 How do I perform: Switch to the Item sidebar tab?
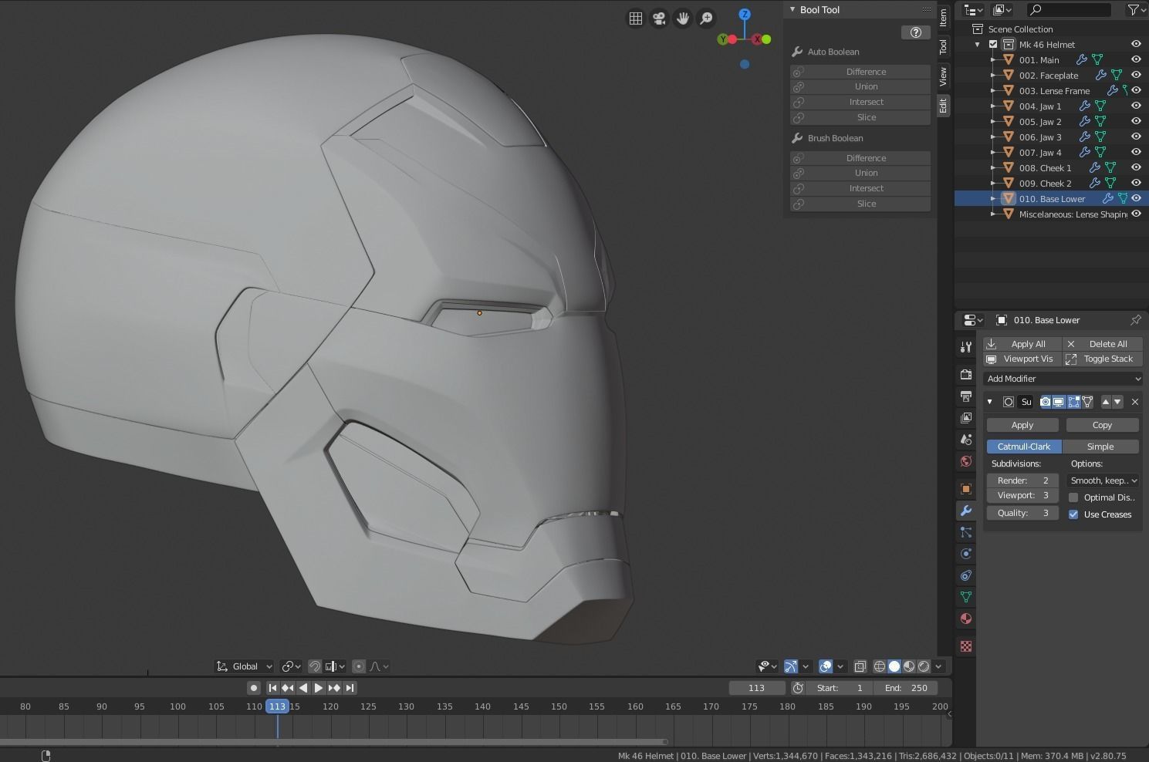[x=943, y=17]
